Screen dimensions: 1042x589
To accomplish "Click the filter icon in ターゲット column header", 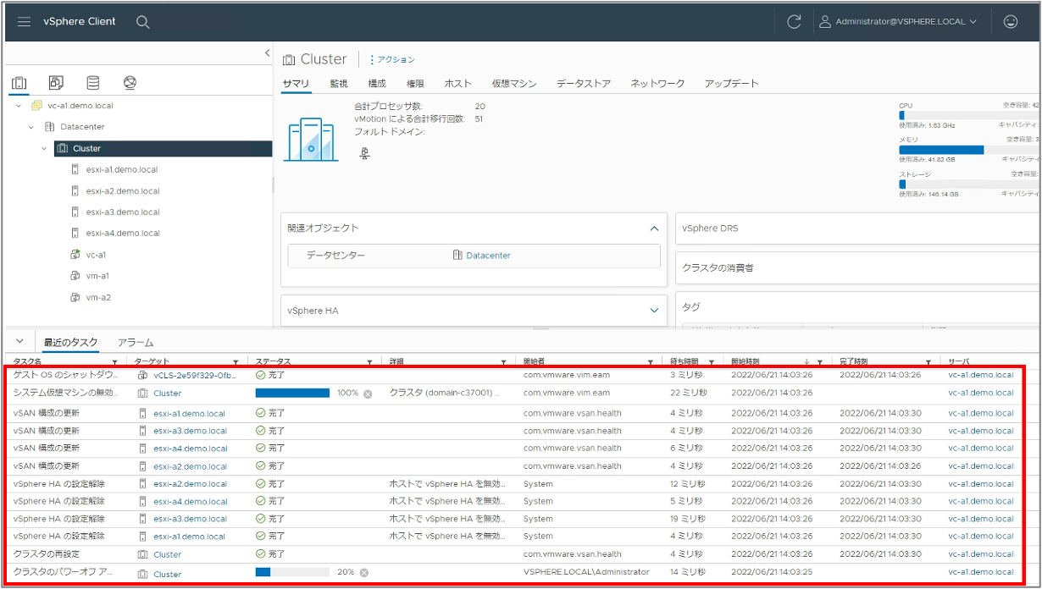I will [236, 362].
